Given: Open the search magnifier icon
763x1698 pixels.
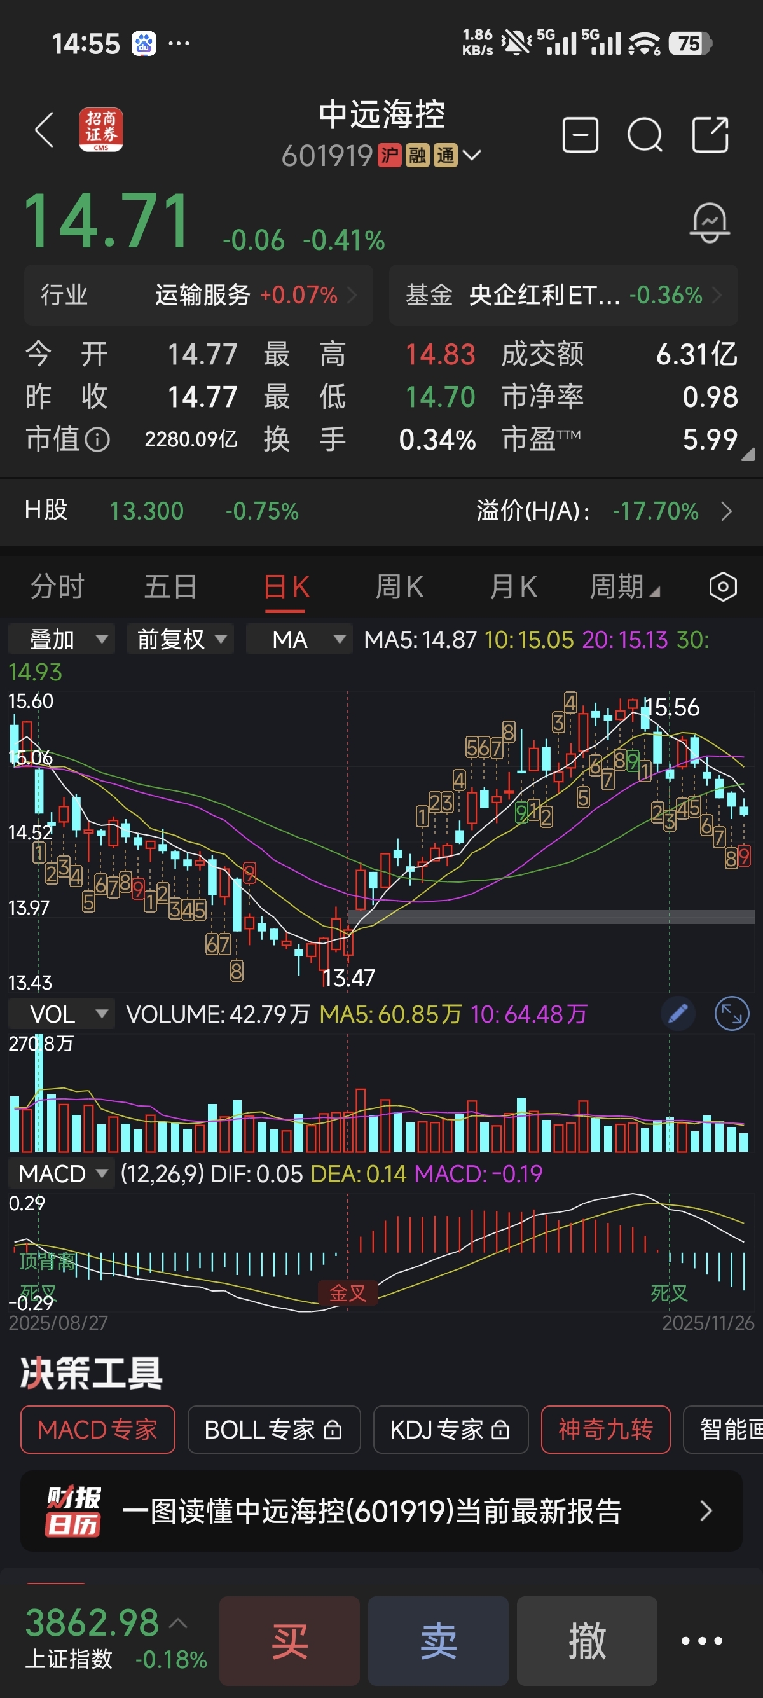Looking at the screenshot, I should [x=644, y=135].
